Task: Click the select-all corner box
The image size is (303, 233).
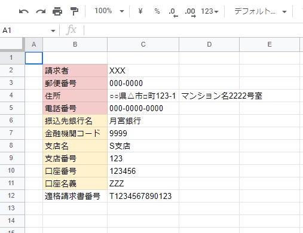Action: coord(12,44)
